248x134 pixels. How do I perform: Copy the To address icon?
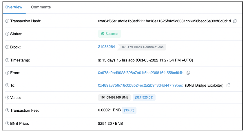pos(228,85)
